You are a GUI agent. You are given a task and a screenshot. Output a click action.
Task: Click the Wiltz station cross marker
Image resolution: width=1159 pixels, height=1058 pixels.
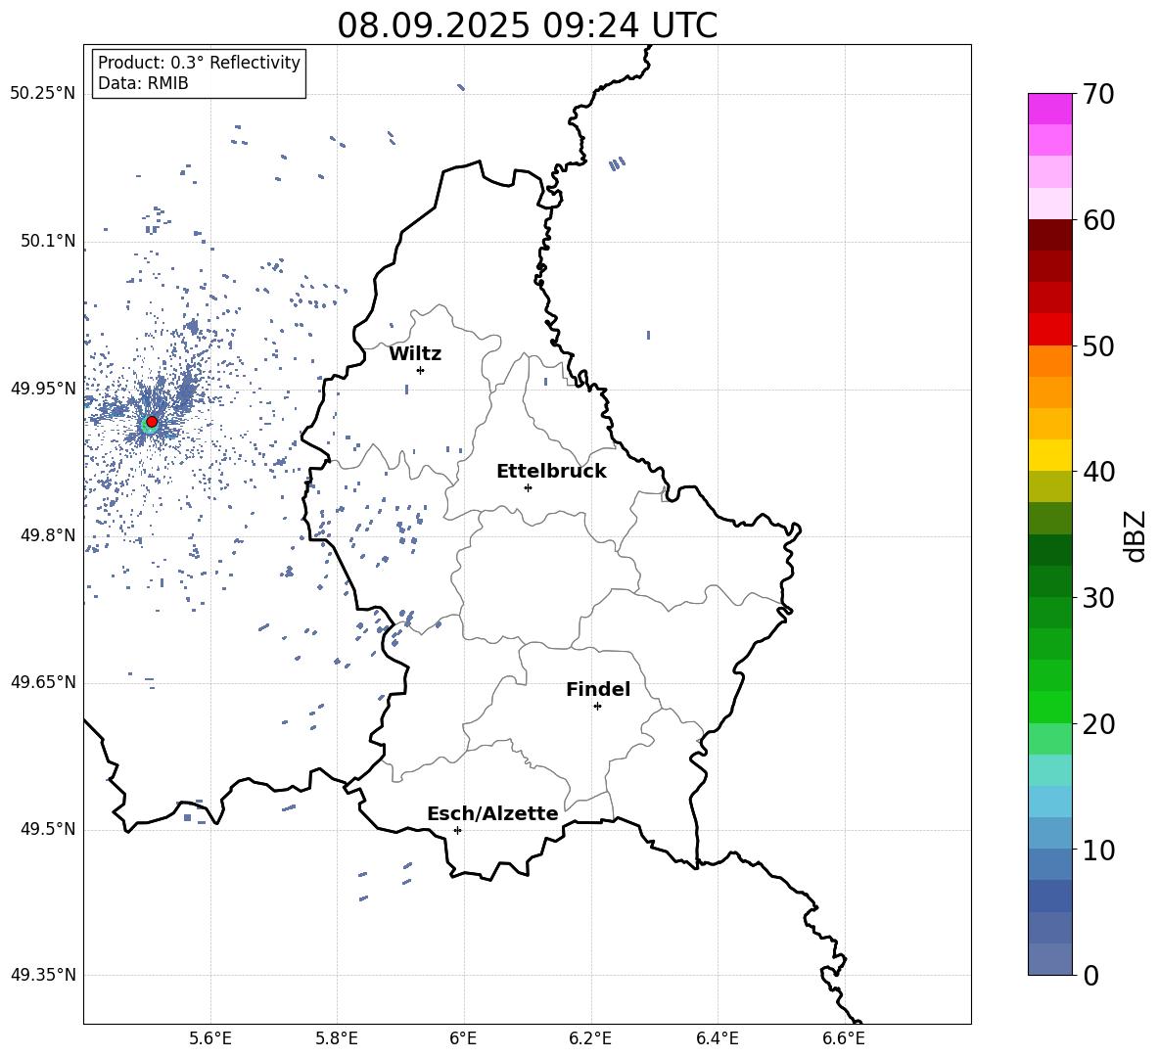coord(421,370)
